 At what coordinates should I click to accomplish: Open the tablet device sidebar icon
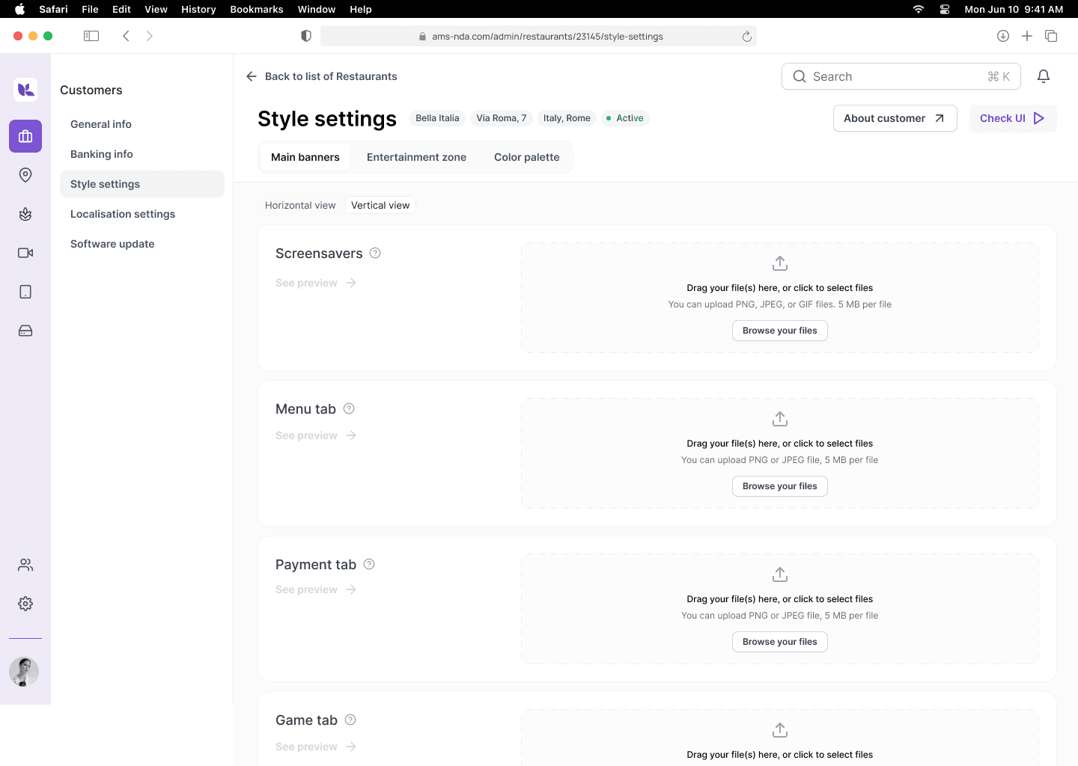pos(25,292)
